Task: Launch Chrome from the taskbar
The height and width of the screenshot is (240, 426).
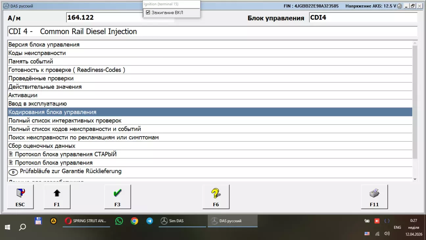Action: pos(134,221)
